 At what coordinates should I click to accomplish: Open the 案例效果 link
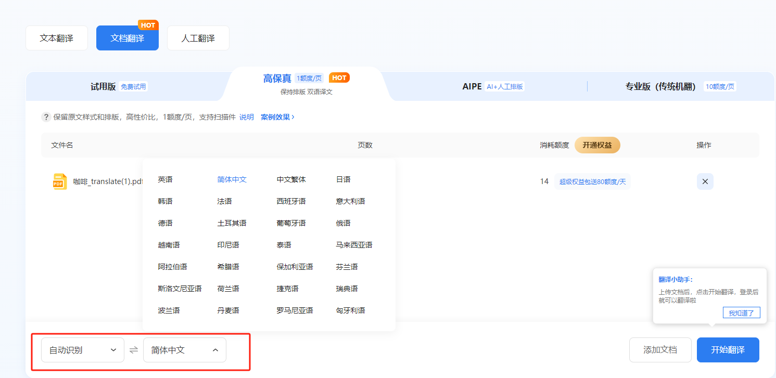coord(277,117)
